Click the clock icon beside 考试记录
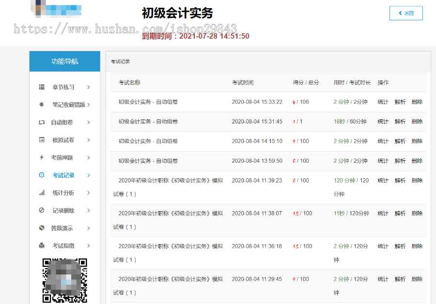Image resolution: width=436 pixels, height=304 pixels. point(42,175)
